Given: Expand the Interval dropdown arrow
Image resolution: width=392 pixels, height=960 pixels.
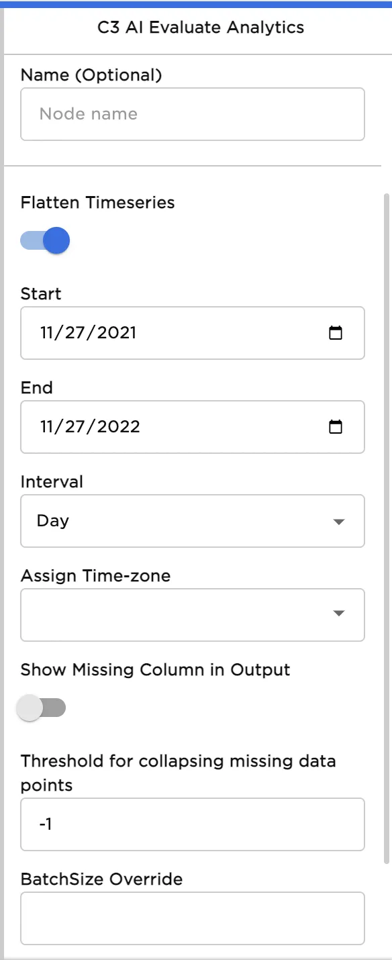Looking at the screenshot, I should pos(339,522).
